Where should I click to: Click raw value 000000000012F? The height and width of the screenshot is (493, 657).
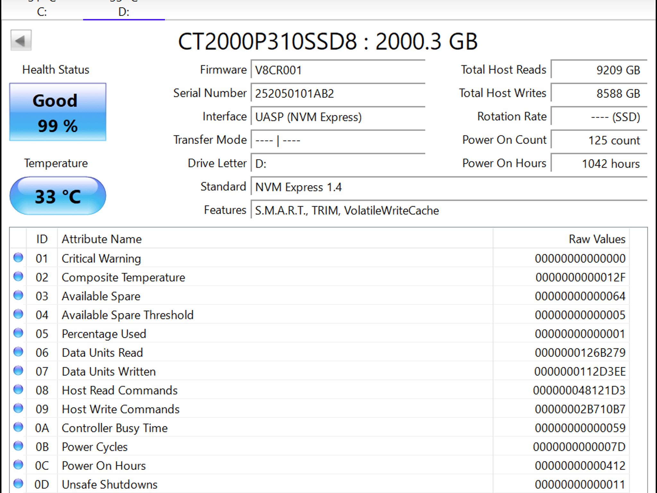pos(581,277)
